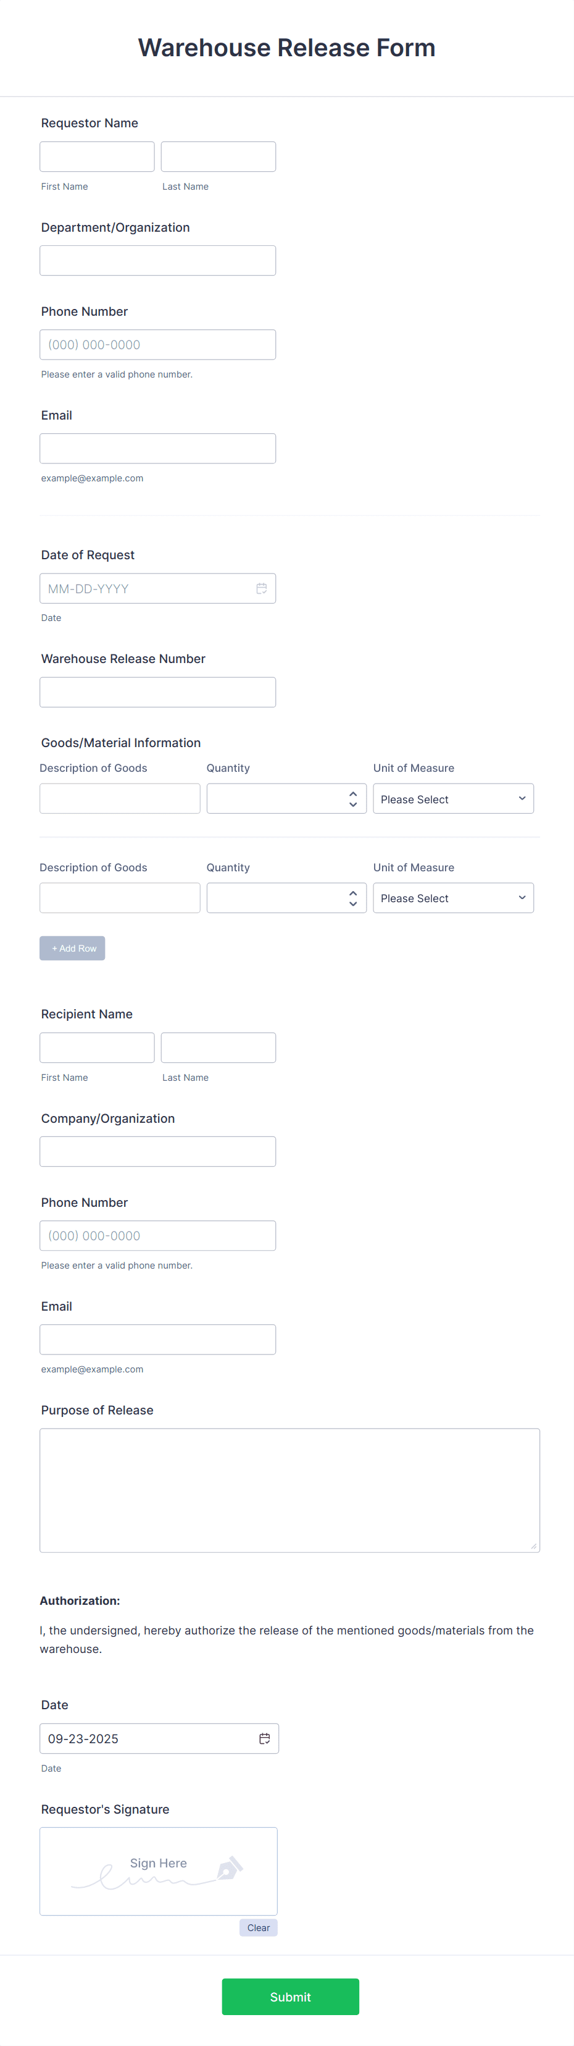Select the Department/Organization field
The height and width of the screenshot is (2046, 574).
pos(158,260)
